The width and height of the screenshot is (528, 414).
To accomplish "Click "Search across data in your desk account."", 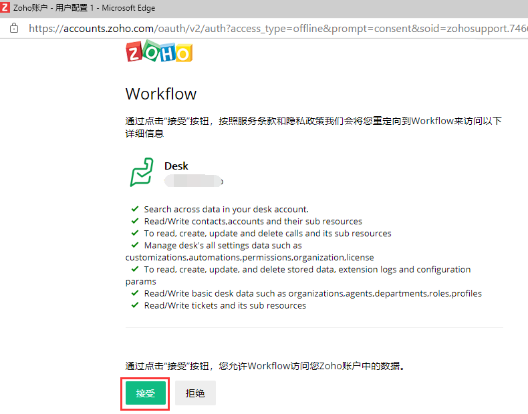I will pyautogui.click(x=226, y=209).
